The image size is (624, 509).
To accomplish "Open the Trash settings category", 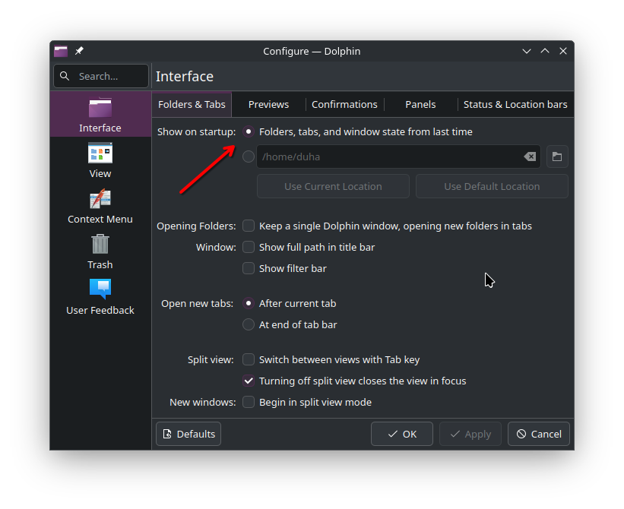I will pyautogui.click(x=100, y=251).
